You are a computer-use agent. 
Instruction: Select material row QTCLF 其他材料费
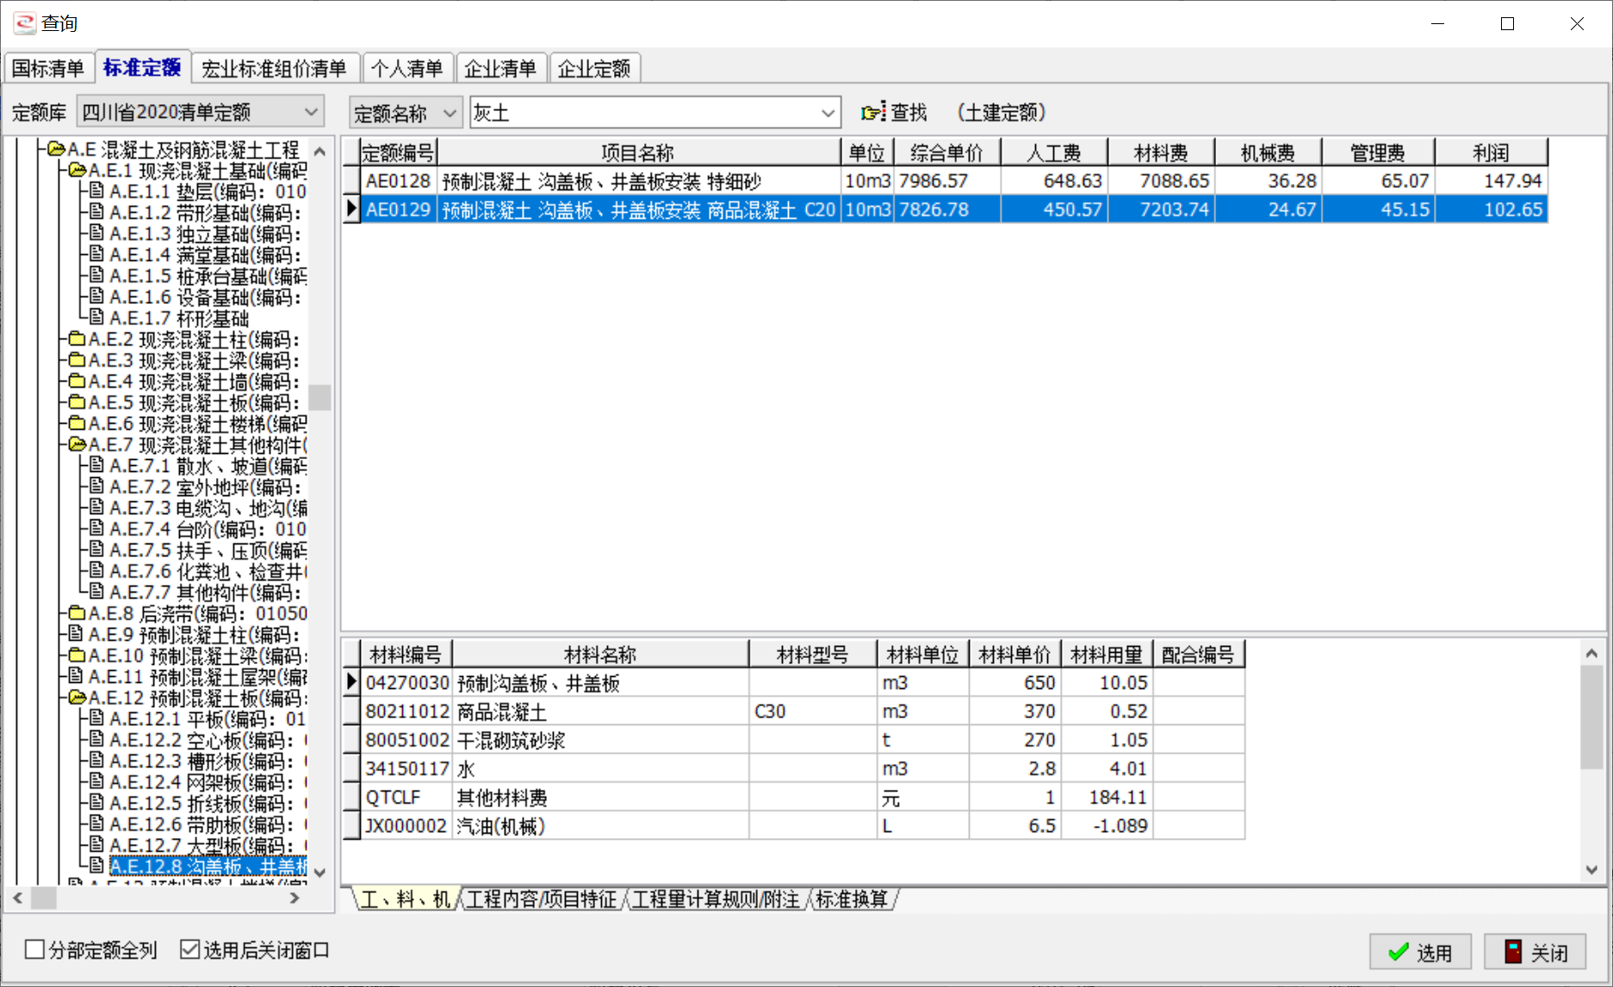click(793, 798)
